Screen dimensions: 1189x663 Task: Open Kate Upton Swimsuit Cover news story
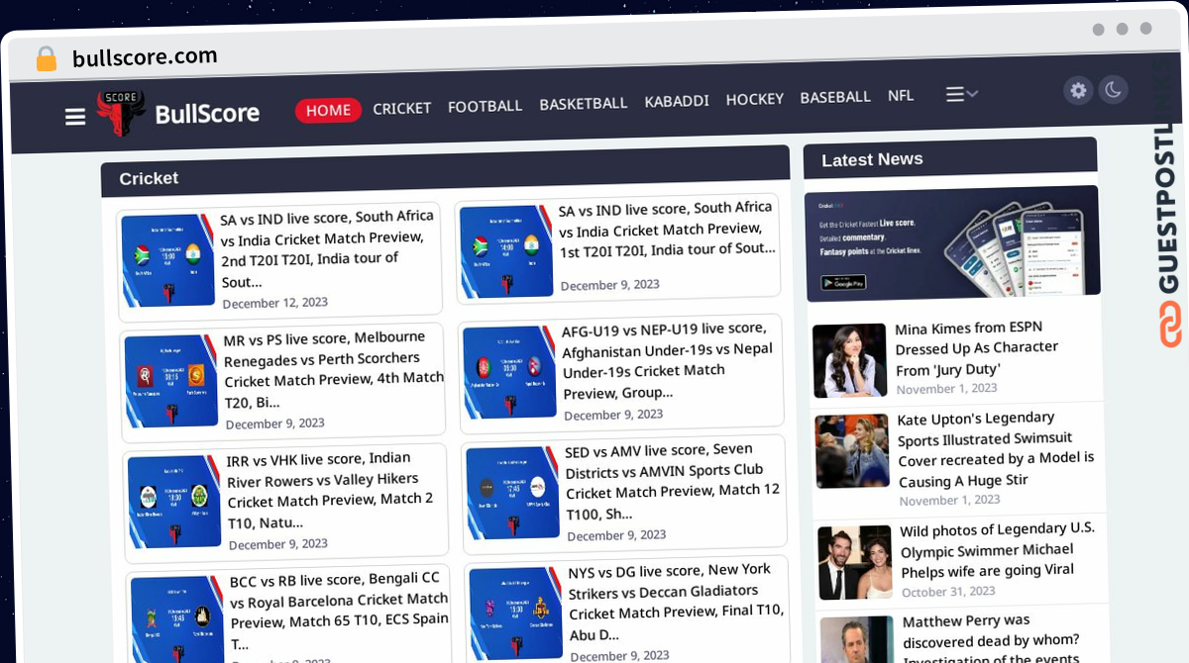(x=997, y=450)
